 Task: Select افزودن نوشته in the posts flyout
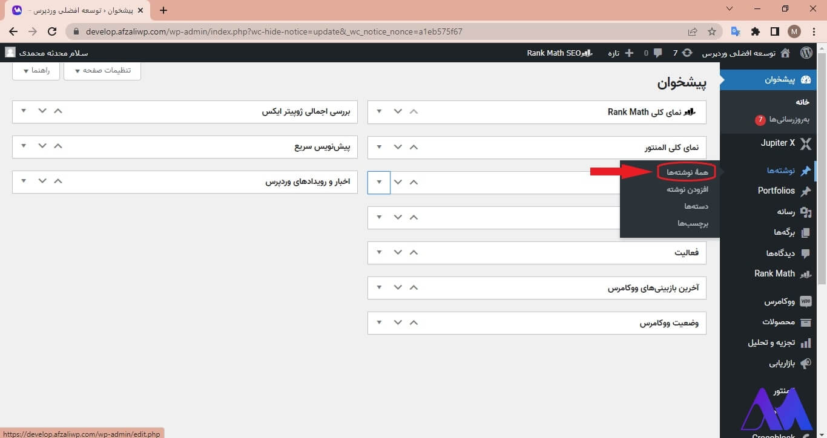pos(688,189)
